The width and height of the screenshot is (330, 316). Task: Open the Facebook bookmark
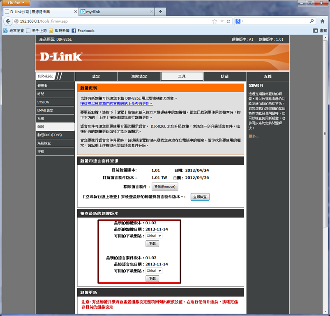pyautogui.click(x=83, y=30)
